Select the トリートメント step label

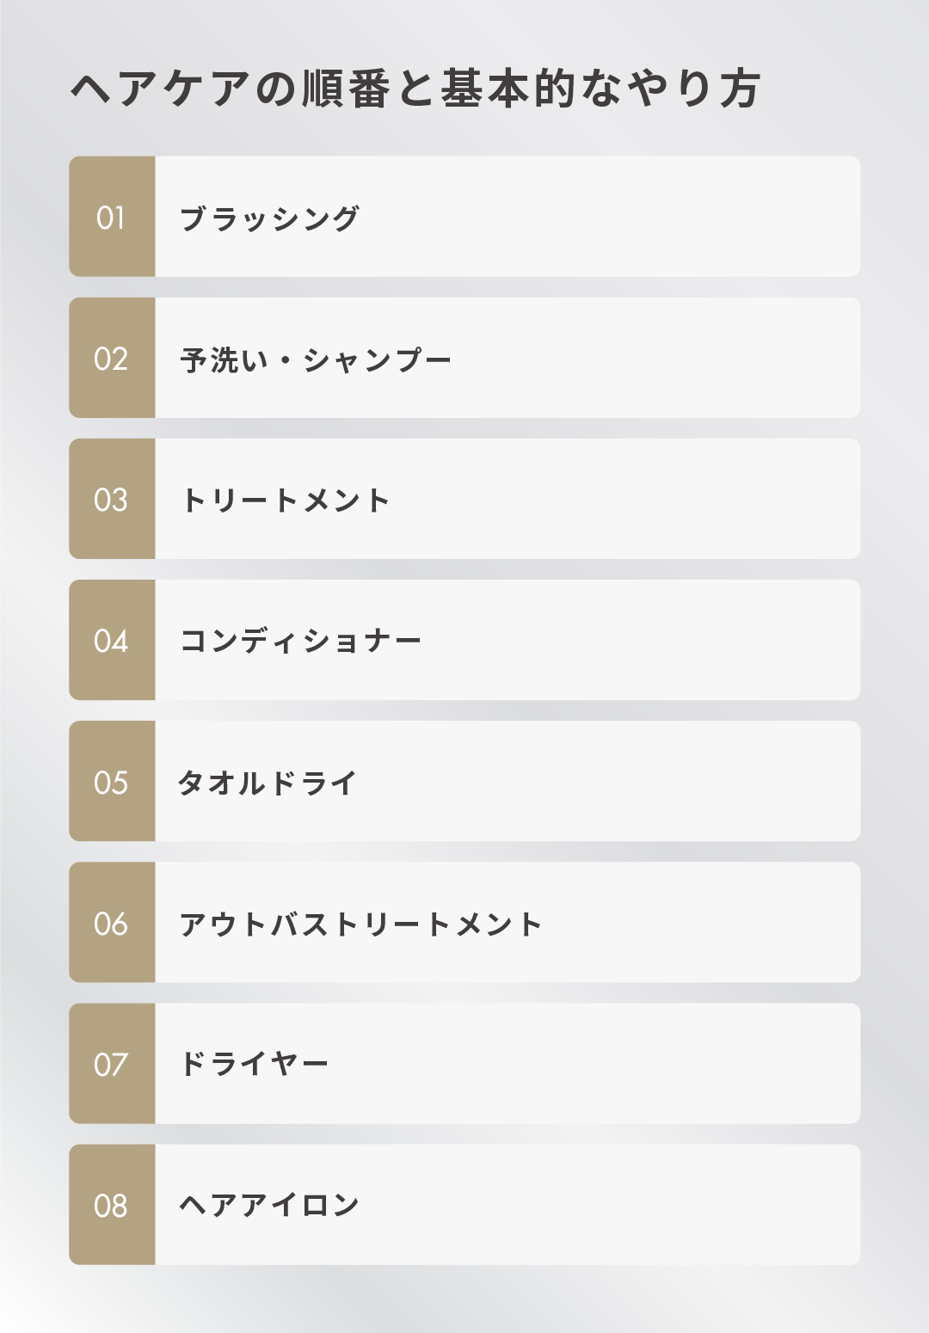[286, 501]
